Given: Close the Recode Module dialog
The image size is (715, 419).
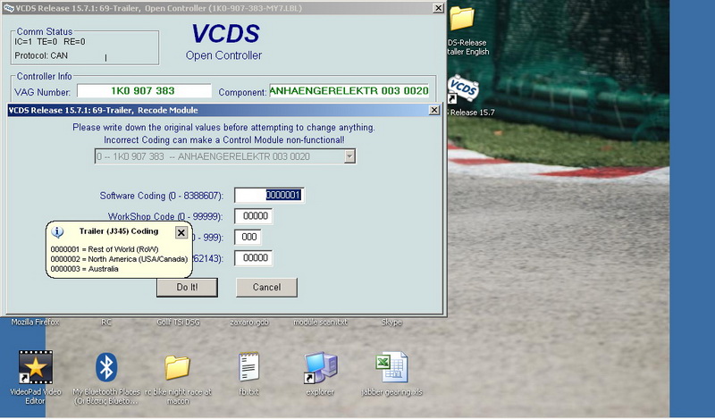Looking at the screenshot, I should pyautogui.click(x=434, y=110).
